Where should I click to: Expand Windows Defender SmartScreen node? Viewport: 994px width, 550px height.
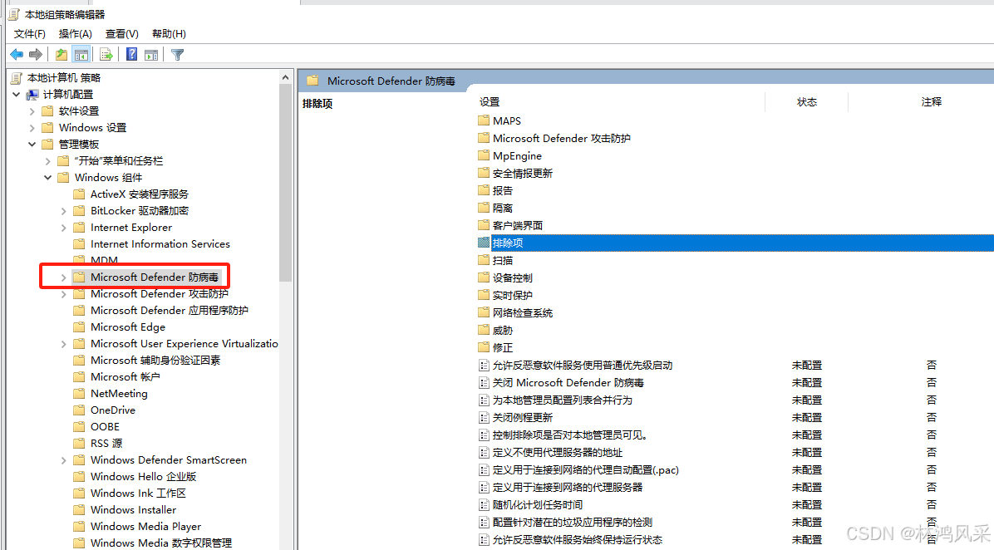pyautogui.click(x=63, y=460)
